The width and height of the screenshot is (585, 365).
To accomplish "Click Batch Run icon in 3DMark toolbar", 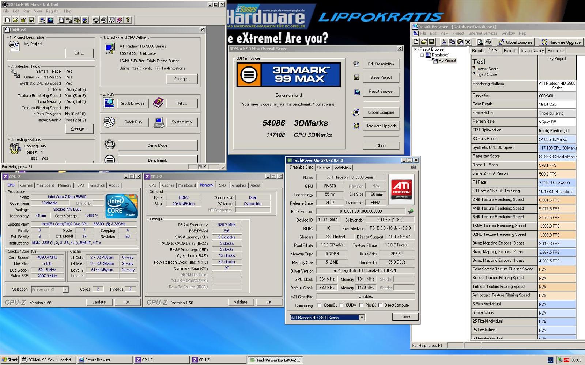I will 112,20.
